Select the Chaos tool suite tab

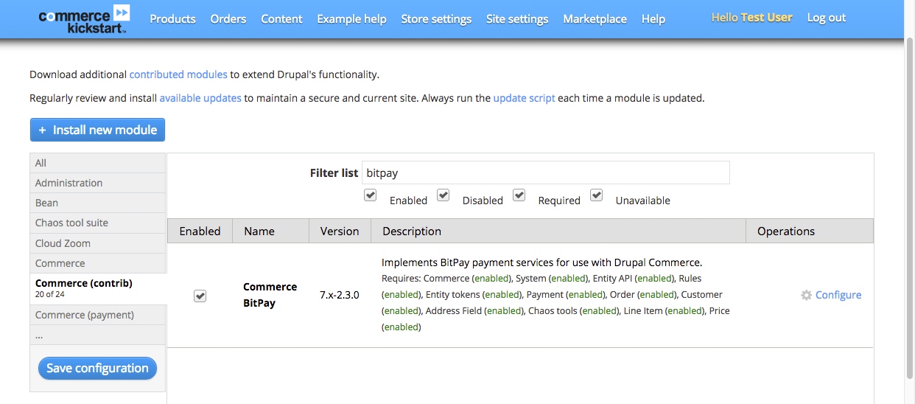click(98, 223)
